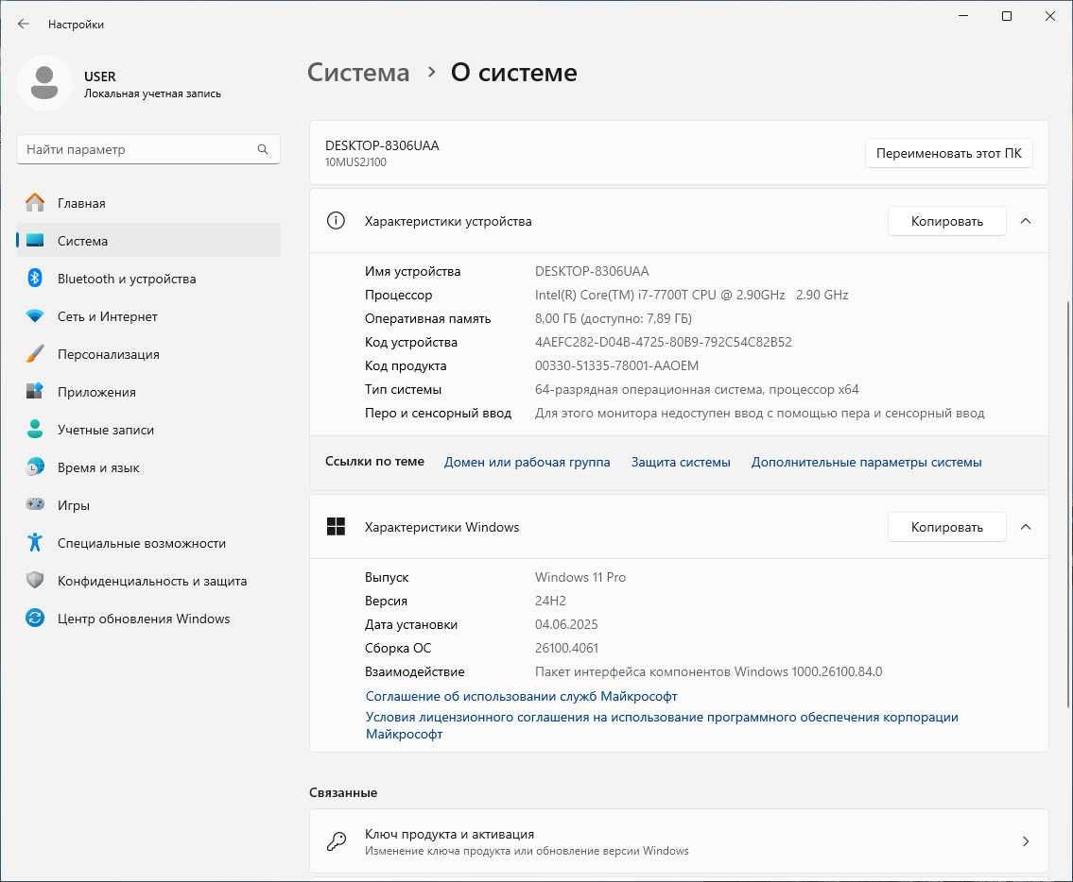Click the Версия value 24H2

click(550, 601)
